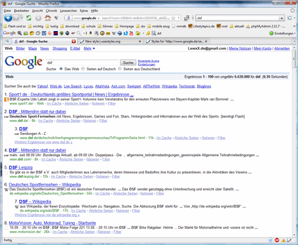This screenshot has width=298, height=245.
Task: Select the 'Das Web' radio button
Action: (x=61, y=69)
